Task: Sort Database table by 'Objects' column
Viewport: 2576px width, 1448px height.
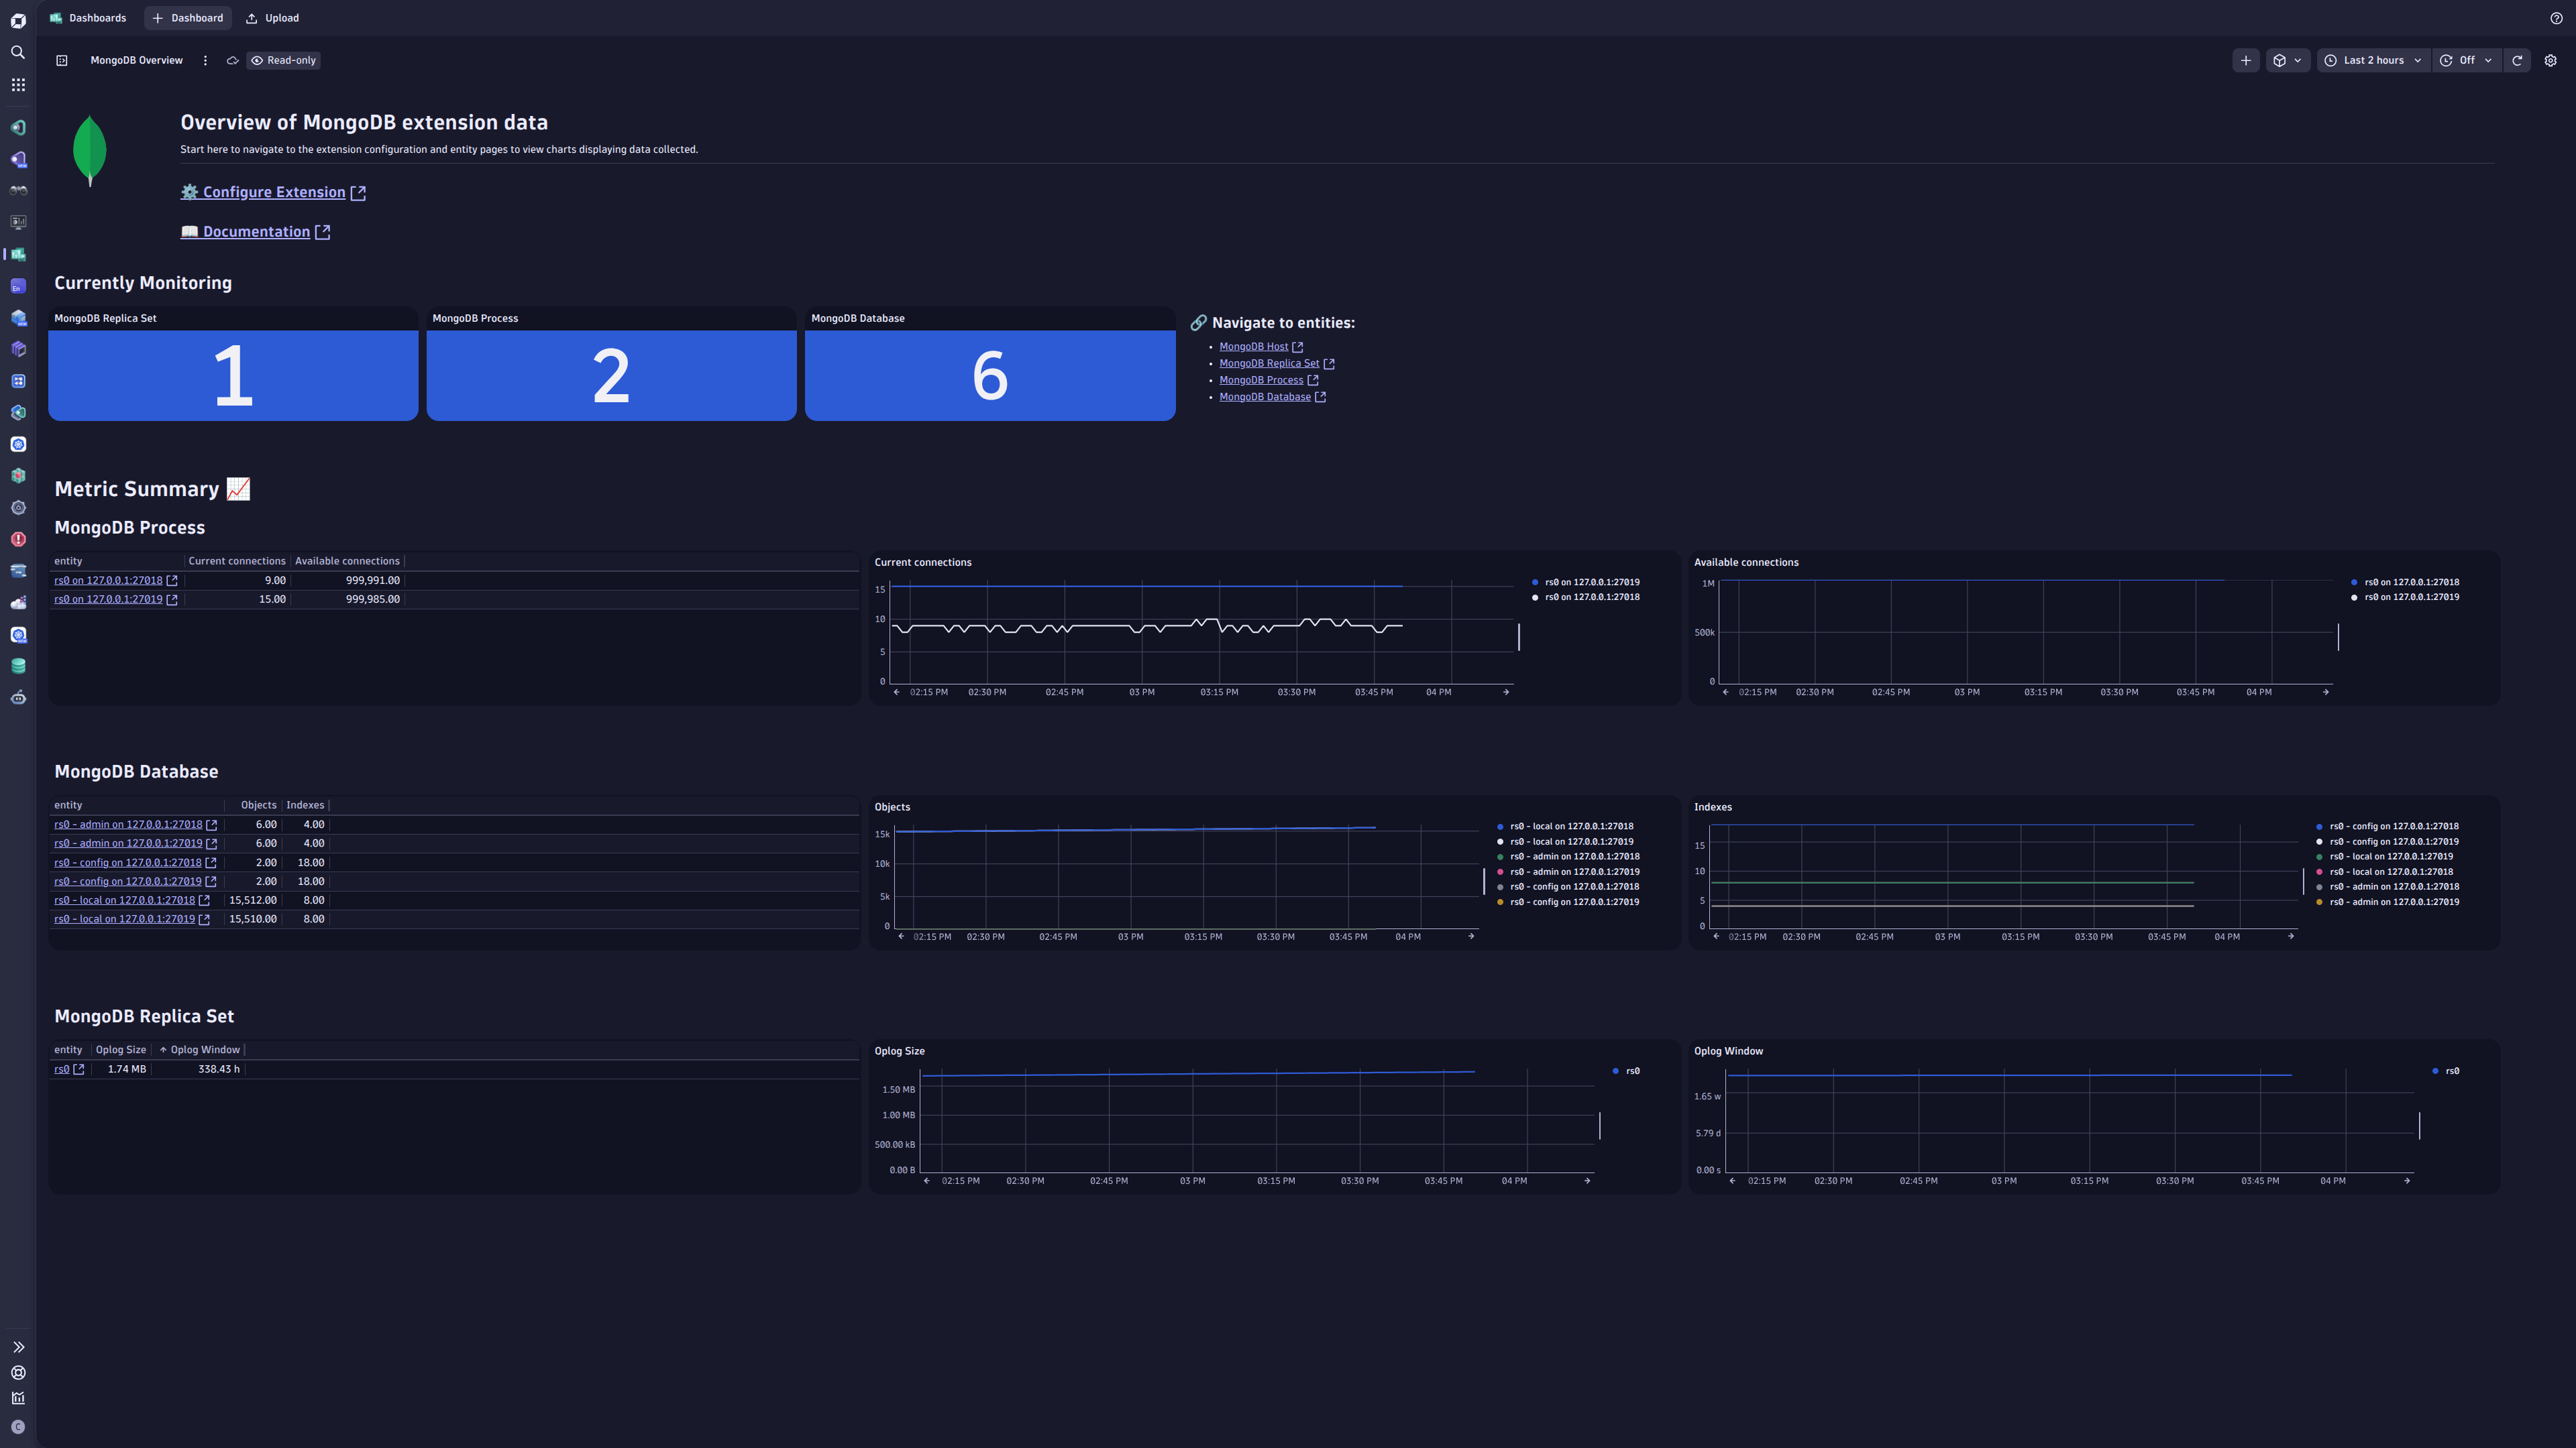Action: click(258, 804)
